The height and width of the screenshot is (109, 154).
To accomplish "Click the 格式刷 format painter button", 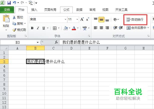I will (x=19, y=30).
